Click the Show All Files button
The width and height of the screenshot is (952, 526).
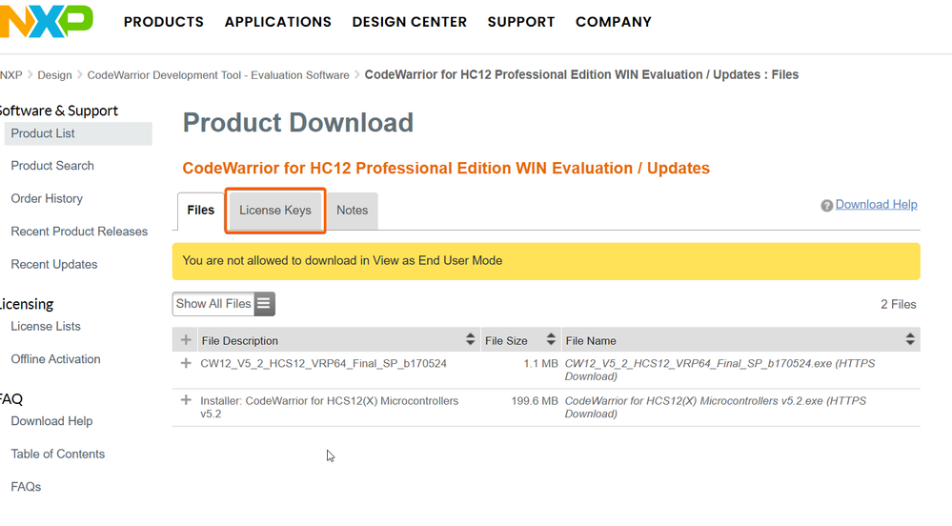pyautogui.click(x=223, y=304)
